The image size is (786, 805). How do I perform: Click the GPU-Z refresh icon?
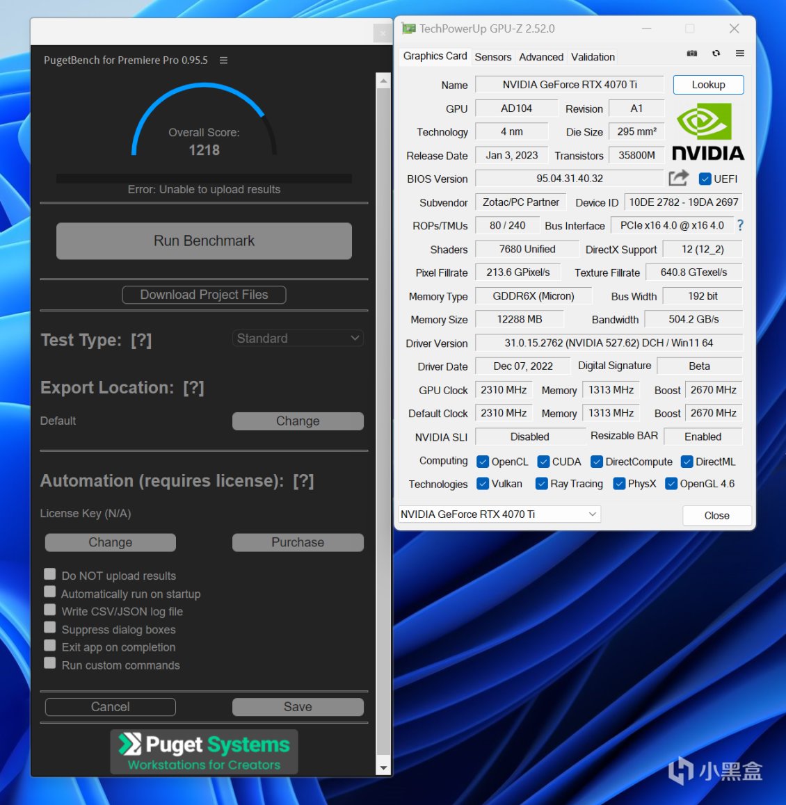point(716,54)
